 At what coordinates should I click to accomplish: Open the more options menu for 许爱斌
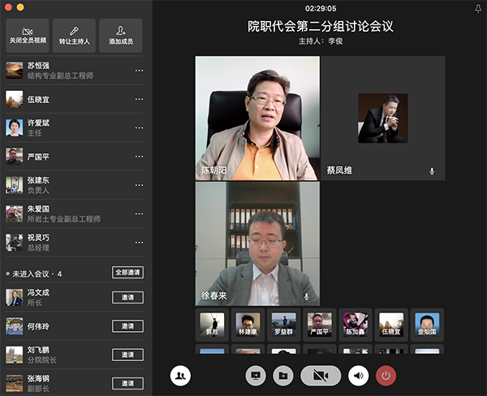click(139, 127)
